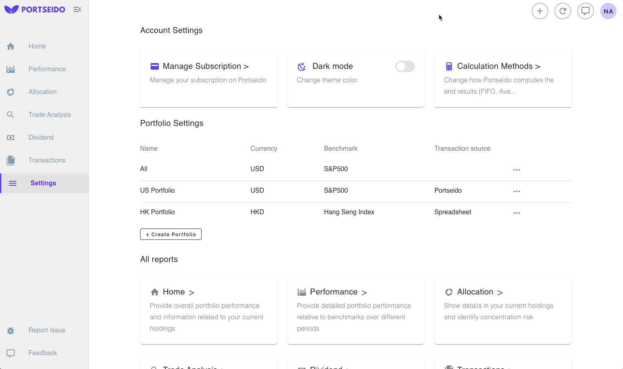Select the Trade Analysis magnifier icon
The height and width of the screenshot is (369, 623).
point(11,114)
